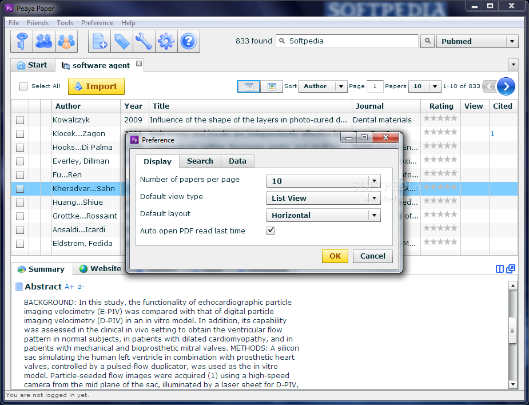
Task: Open the blue friends icon
Action: tap(44, 41)
